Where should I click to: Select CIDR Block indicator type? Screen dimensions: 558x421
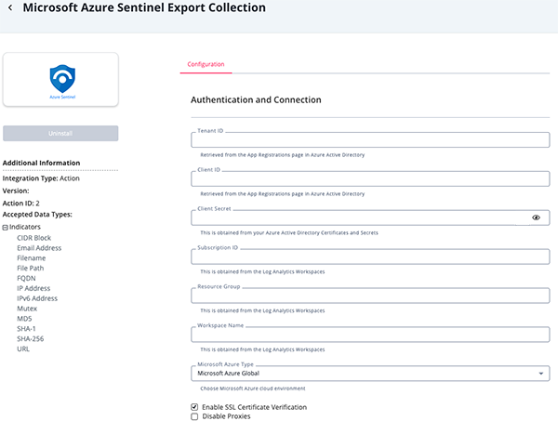[x=34, y=238]
